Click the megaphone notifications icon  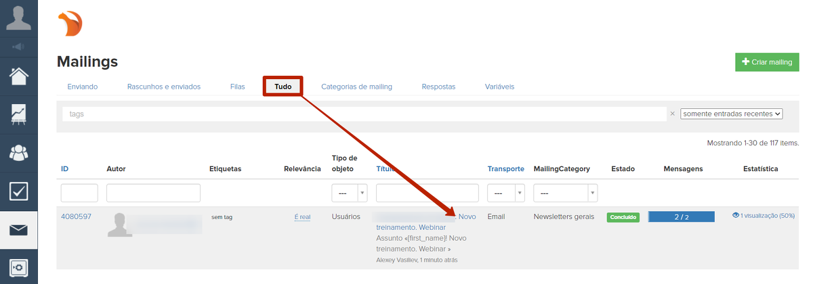coord(19,47)
